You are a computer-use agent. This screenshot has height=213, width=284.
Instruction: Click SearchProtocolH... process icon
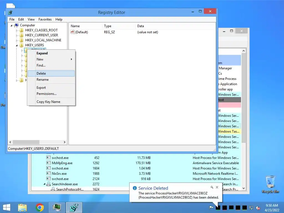(53, 189)
